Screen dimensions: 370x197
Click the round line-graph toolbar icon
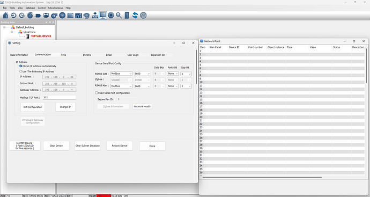[143, 16]
